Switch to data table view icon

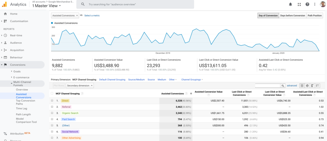pos(302,85)
